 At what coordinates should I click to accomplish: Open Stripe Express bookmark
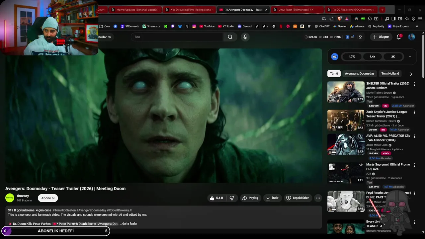click(x=398, y=26)
